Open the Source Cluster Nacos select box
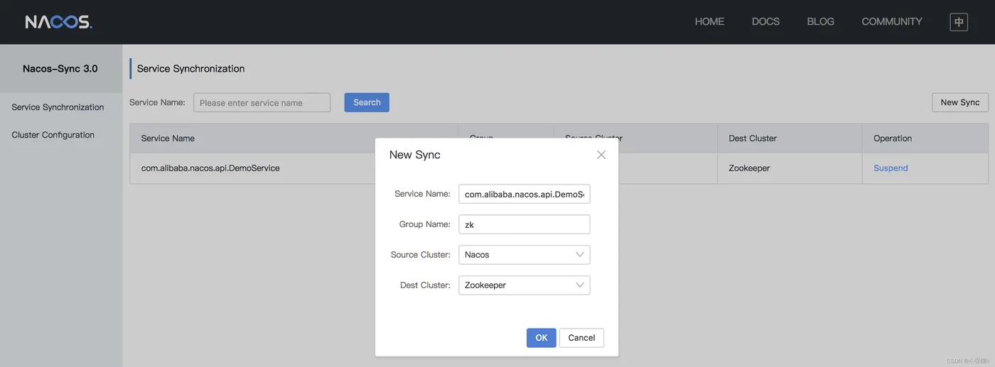The height and width of the screenshot is (367, 995). (525, 255)
